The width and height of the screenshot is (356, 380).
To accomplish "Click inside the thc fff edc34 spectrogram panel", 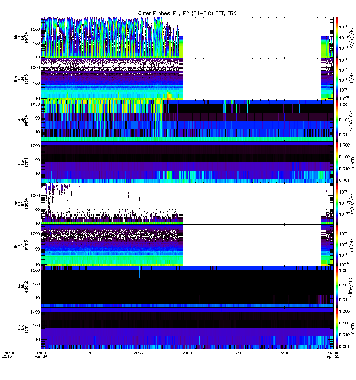I will pyautogui.click(x=187, y=204).
